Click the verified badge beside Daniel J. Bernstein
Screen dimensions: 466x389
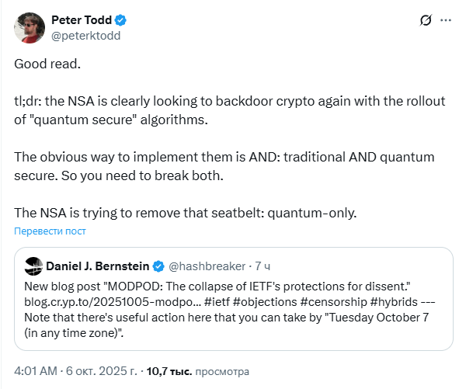[157, 266]
